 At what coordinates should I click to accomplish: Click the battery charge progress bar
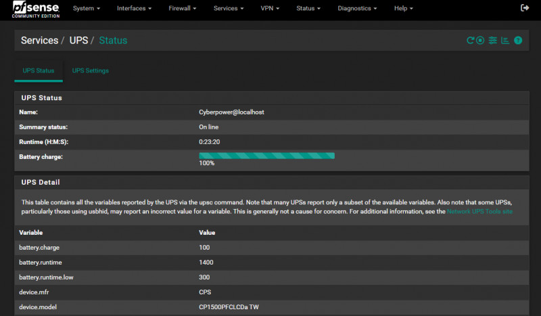click(266, 156)
